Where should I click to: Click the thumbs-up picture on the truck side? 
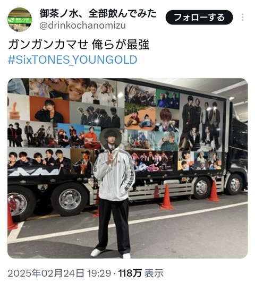(x=18, y=107)
